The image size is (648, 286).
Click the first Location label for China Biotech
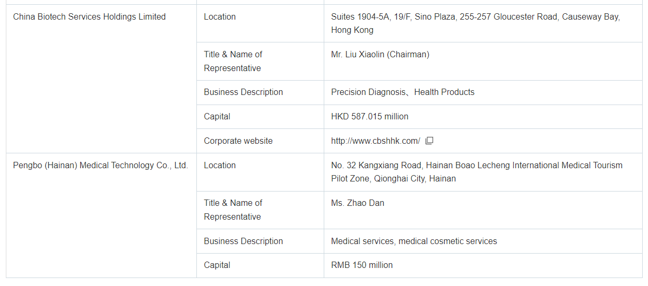tap(219, 17)
